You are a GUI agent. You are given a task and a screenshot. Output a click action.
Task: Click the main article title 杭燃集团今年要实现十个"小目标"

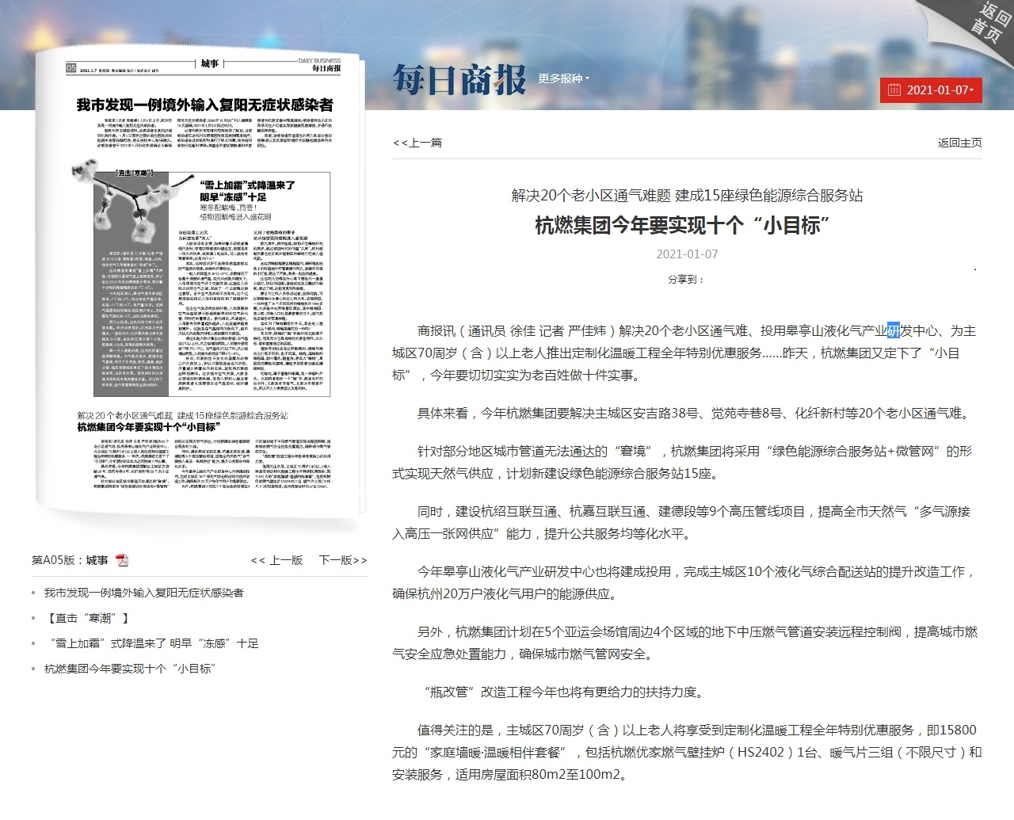[683, 226]
